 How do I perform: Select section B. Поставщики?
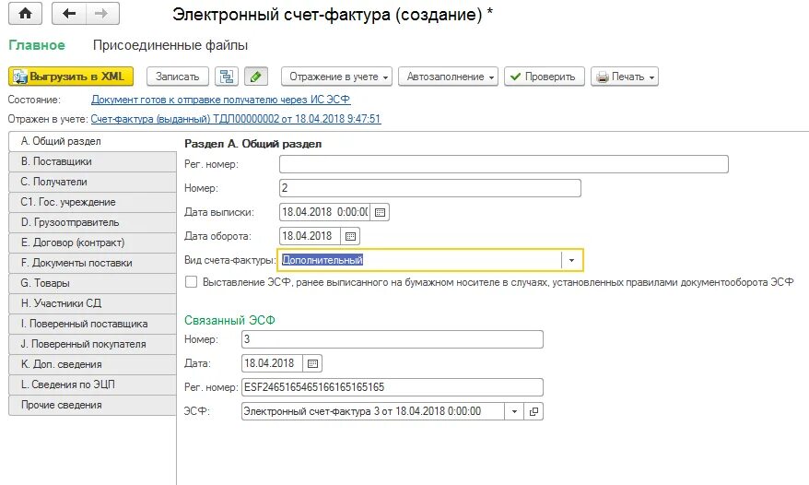[93, 161]
